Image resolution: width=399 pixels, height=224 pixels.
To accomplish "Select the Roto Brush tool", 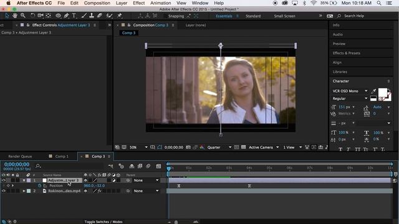I will point(109,16).
